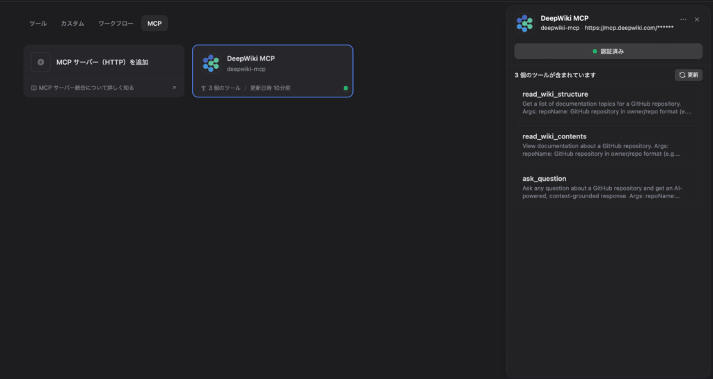Click the 更新 refresh button

click(689, 75)
